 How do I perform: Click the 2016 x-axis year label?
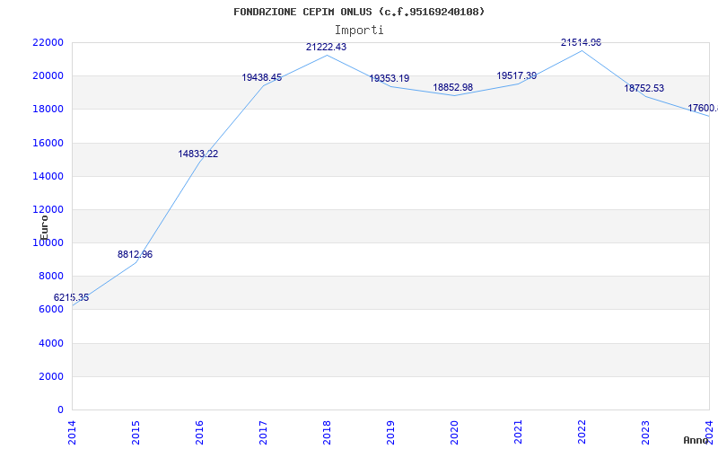pos(199,432)
